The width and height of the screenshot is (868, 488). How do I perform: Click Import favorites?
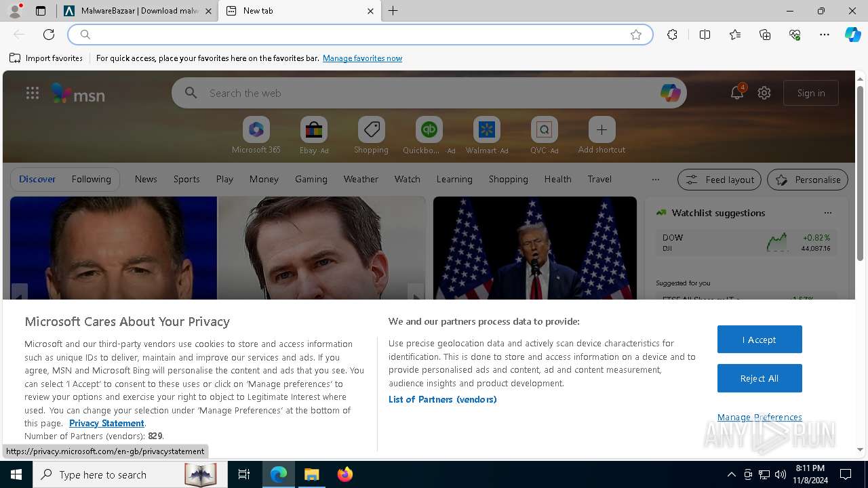coord(46,58)
